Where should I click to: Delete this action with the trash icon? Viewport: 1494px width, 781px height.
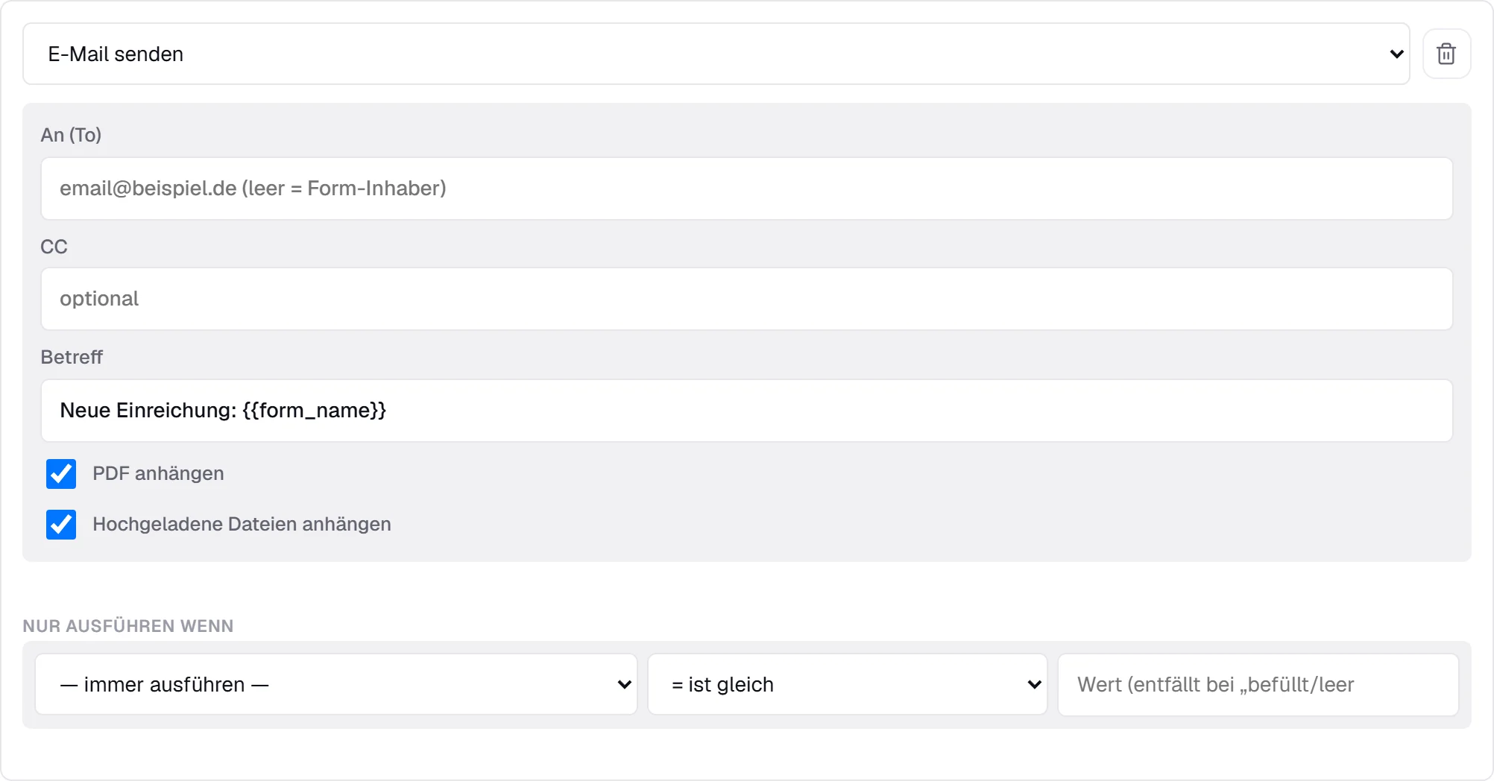[1446, 54]
